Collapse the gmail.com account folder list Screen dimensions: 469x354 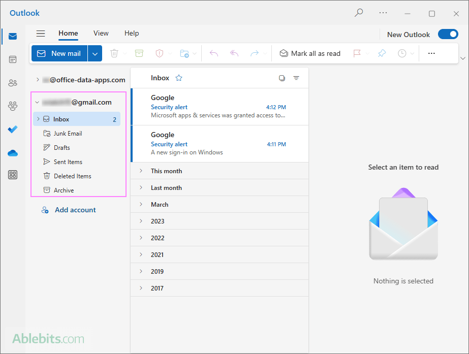coord(37,102)
